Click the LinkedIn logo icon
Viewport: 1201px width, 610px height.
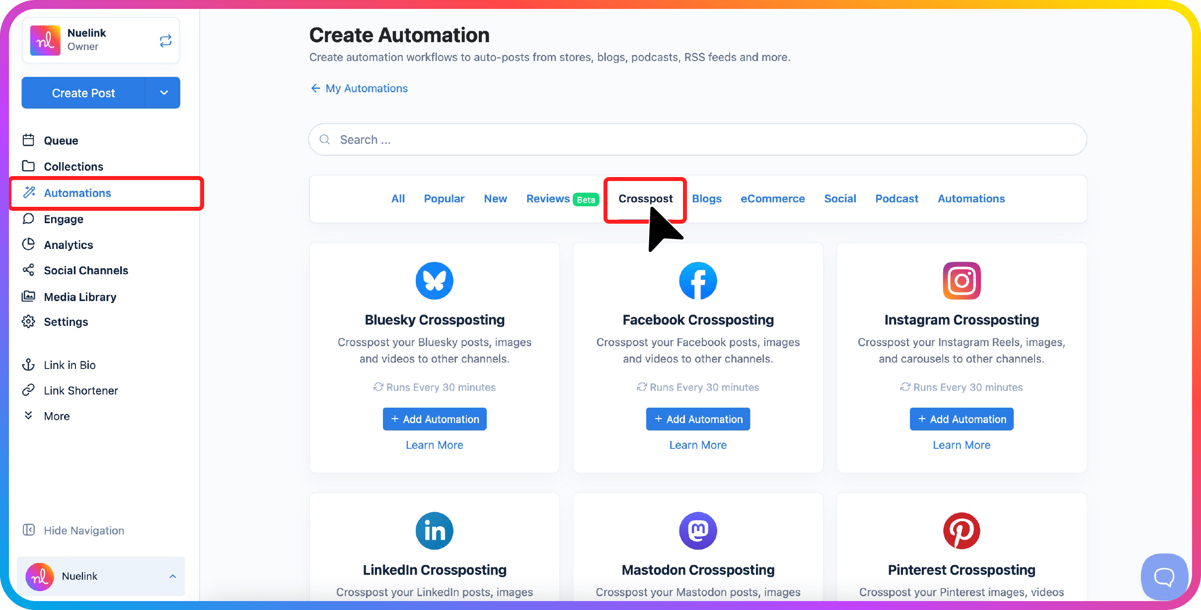tap(434, 531)
